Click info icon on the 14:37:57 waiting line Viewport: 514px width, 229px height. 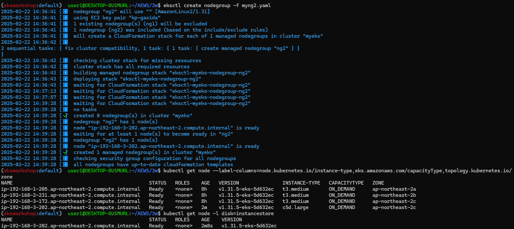point(65,97)
